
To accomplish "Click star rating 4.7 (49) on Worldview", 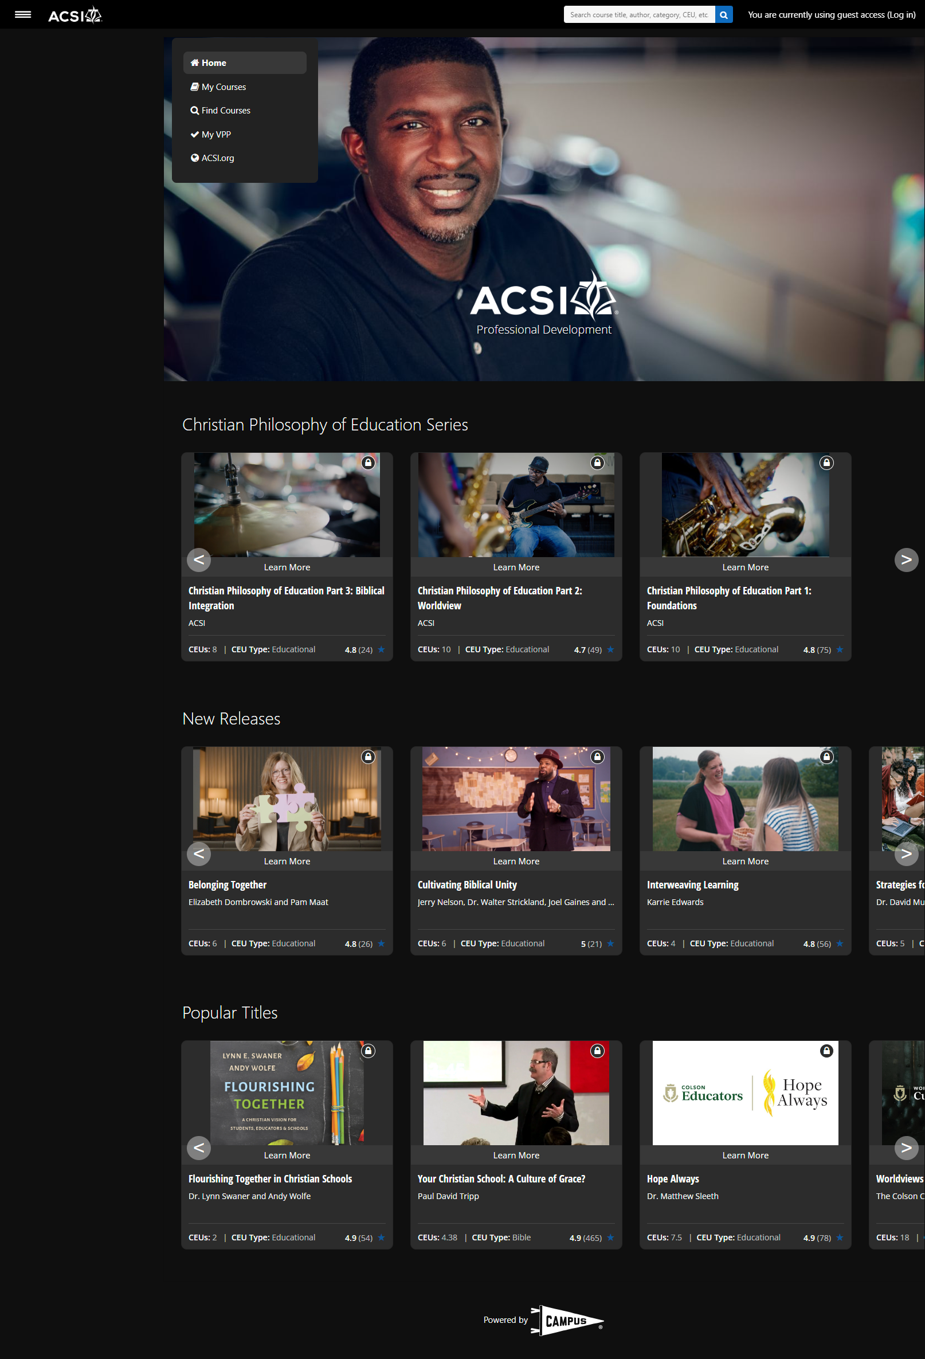I will click(594, 649).
